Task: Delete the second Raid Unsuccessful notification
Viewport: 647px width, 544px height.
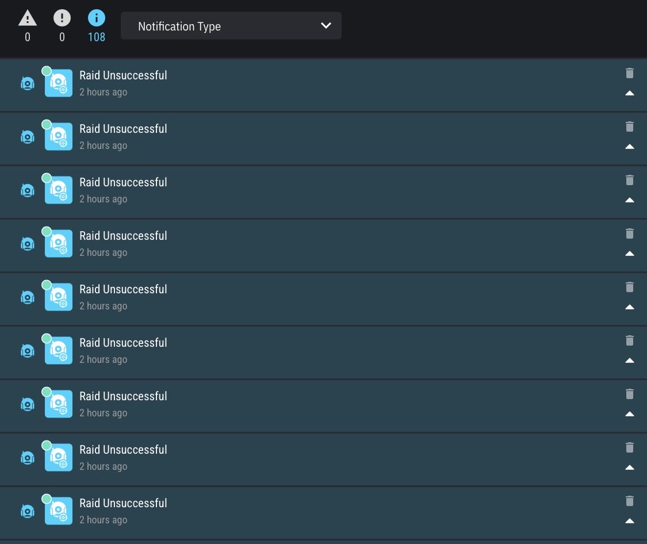Action: tap(629, 127)
